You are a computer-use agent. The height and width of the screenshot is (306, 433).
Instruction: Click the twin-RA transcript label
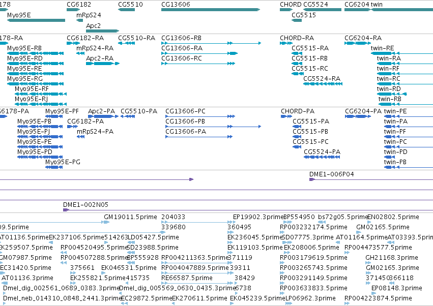click(389, 58)
